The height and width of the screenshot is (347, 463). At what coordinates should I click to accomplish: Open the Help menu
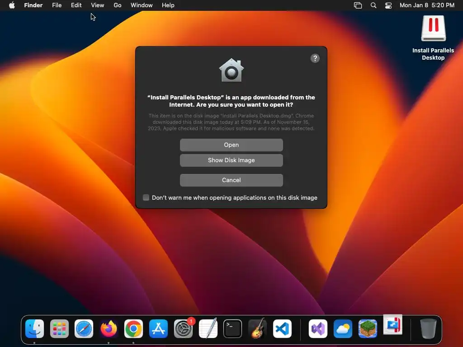pyautogui.click(x=168, y=5)
